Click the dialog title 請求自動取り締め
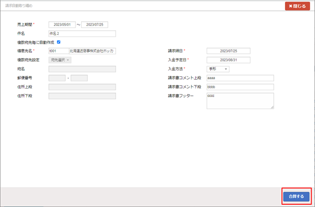Viewport: 315px width, 207px height. (19, 6)
